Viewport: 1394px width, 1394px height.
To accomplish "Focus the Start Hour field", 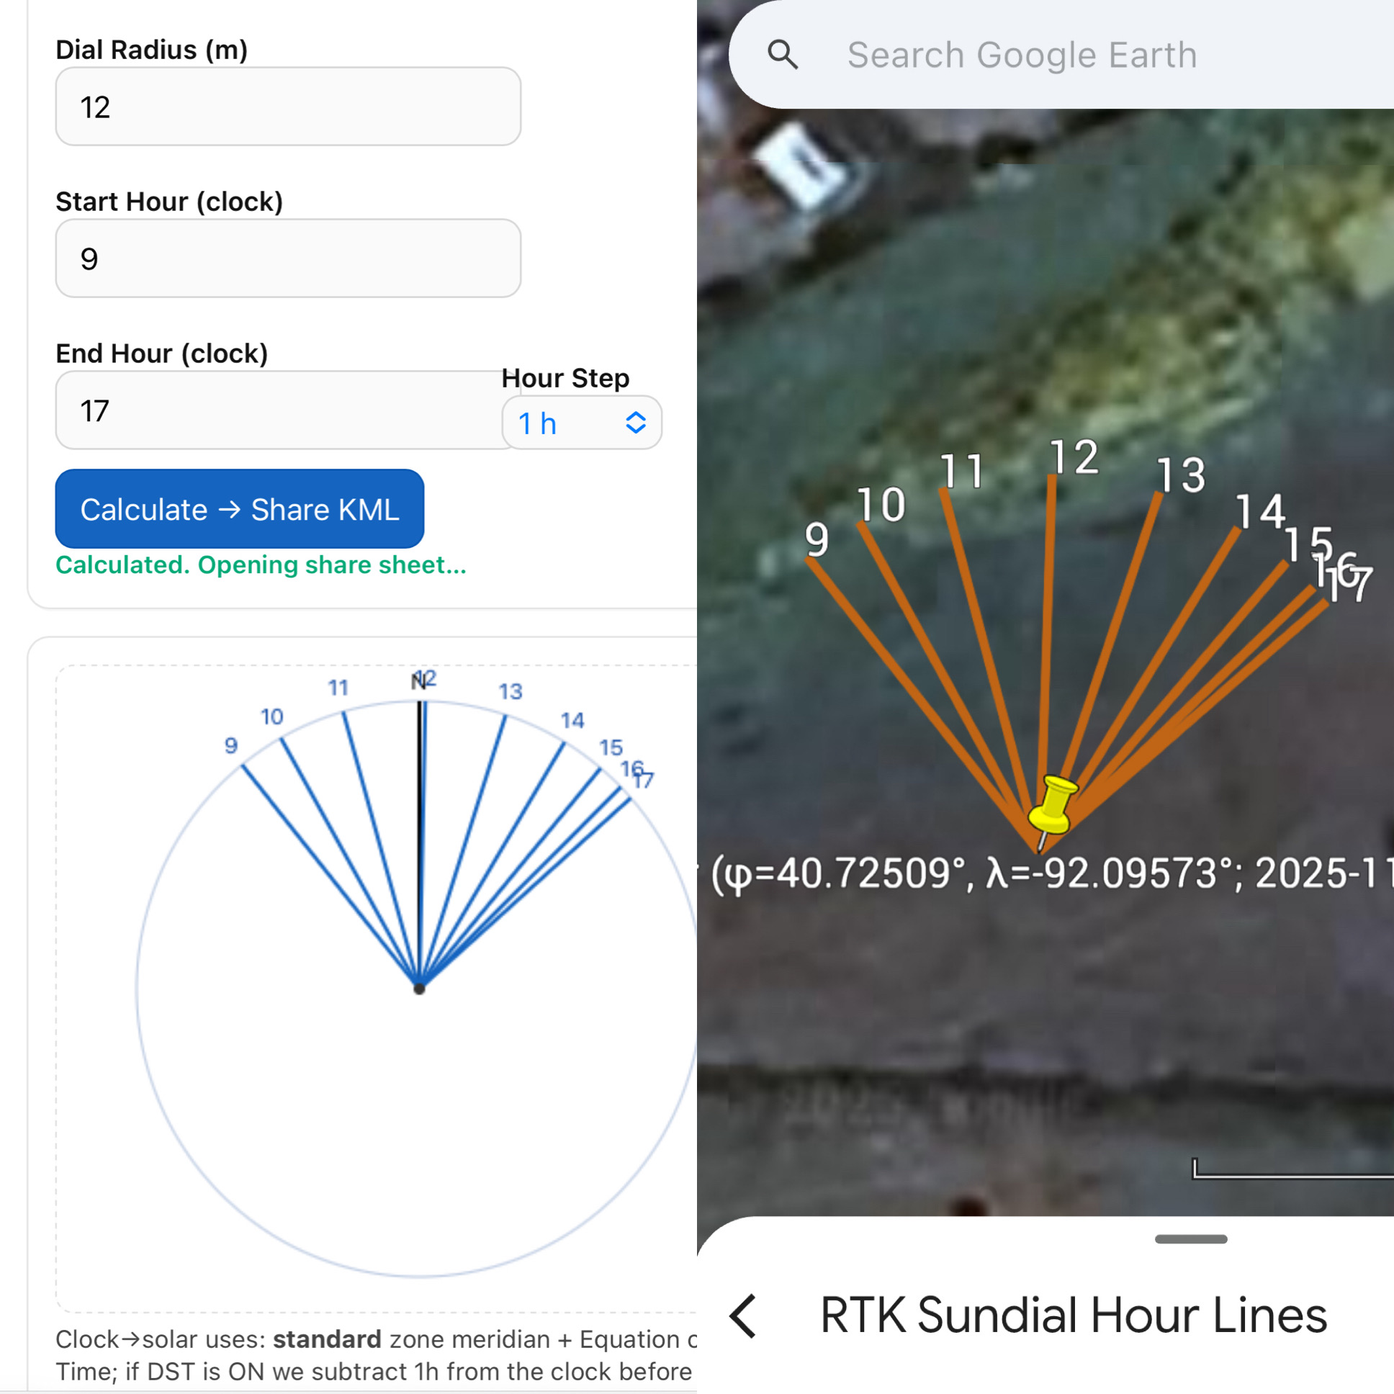I will pyautogui.click(x=288, y=258).
